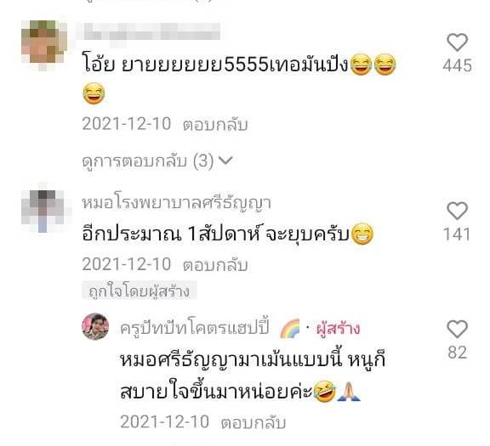This screenshot has width=490, height=446.
Task: Open the username ครูปัทปัทโคตรแฮปปี้
Action: click(x=194, y=328)
